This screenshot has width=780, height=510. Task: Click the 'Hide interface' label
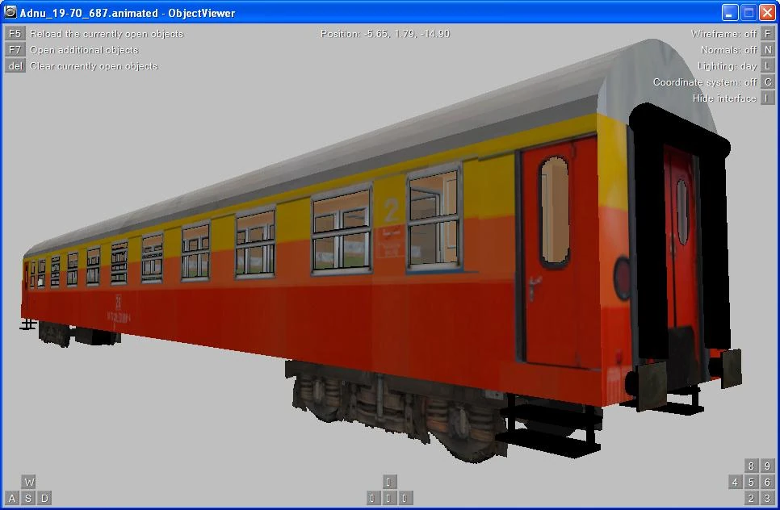(724, 98)
